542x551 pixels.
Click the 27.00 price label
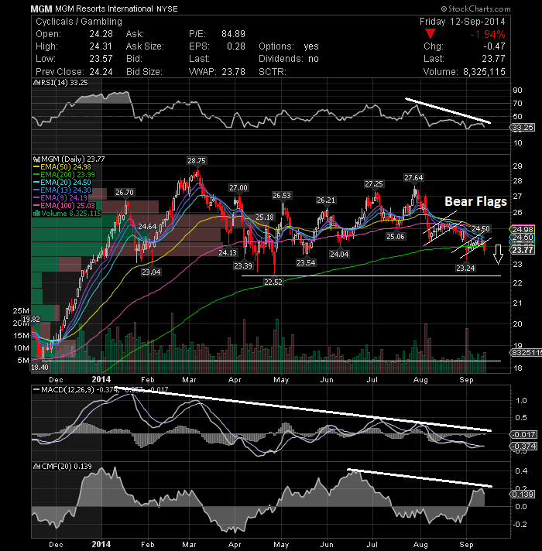[238, 187]
